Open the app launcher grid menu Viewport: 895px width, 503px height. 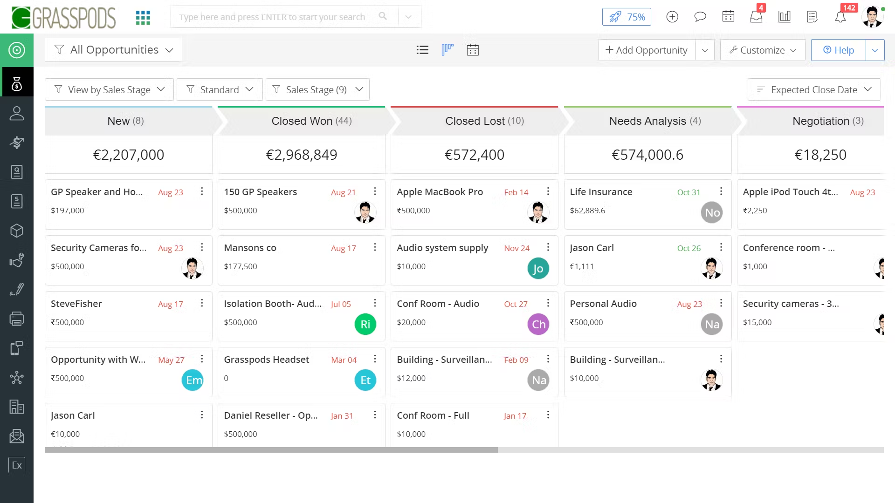[x=143, y=17]
